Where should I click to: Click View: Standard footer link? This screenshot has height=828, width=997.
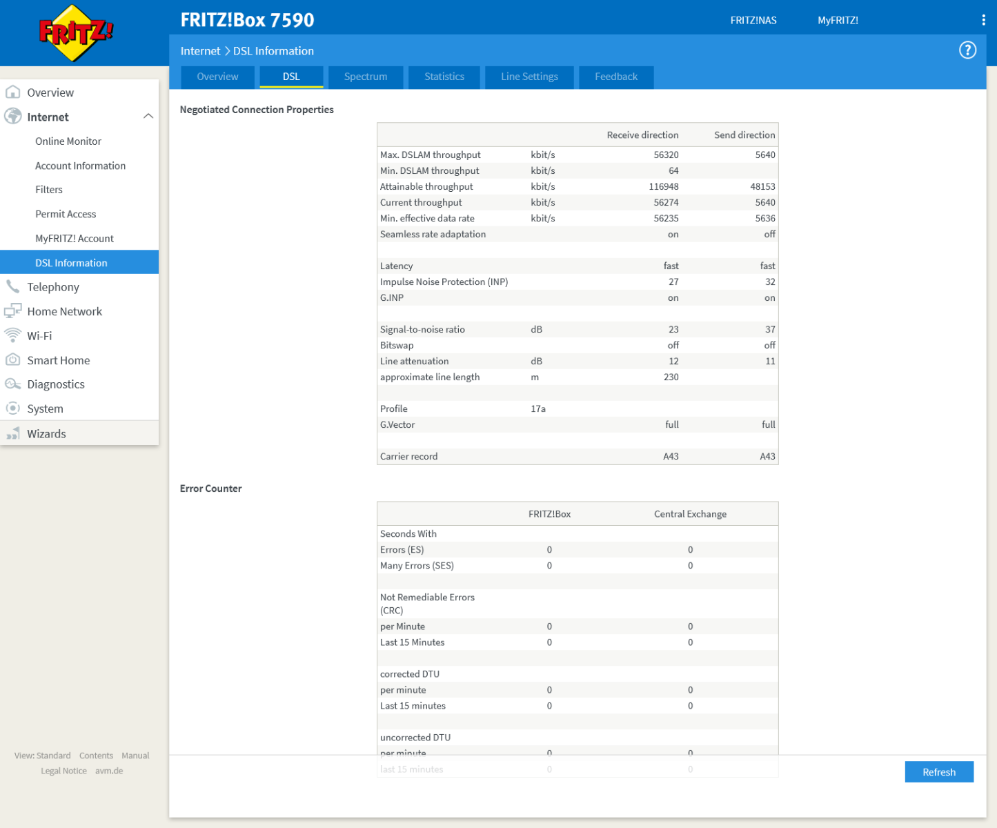[43, 756]
